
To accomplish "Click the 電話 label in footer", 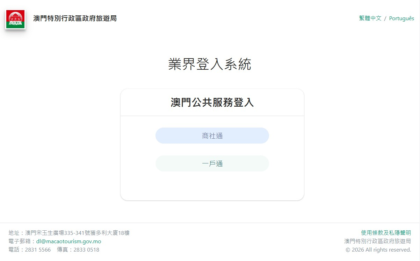I will click(x=14, y=250).
